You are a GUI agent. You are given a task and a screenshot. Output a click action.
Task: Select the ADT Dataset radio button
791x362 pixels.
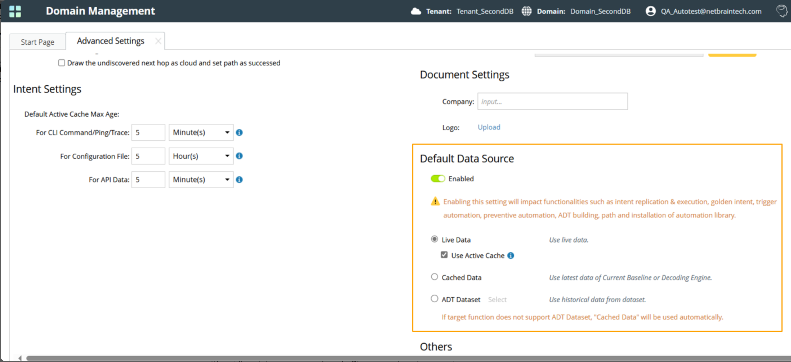(434, 298)
